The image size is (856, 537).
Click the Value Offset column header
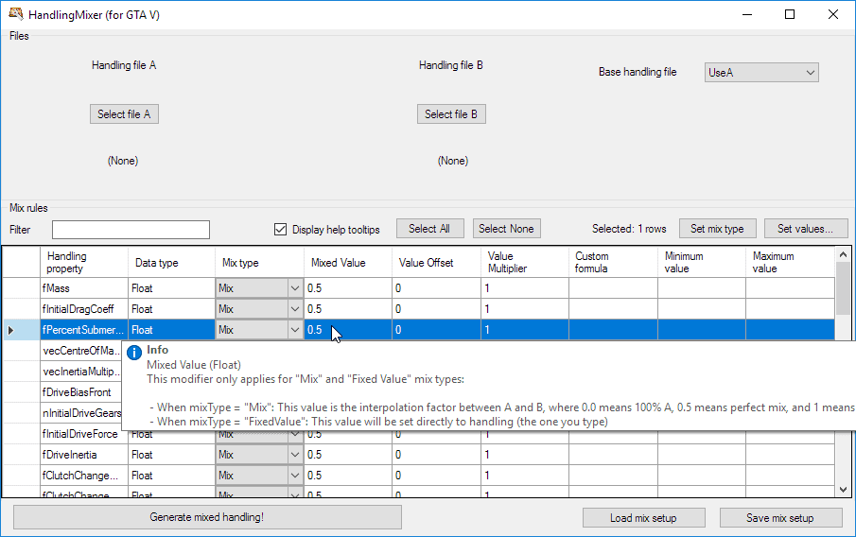pyautogui.click(x=436, y=262)
